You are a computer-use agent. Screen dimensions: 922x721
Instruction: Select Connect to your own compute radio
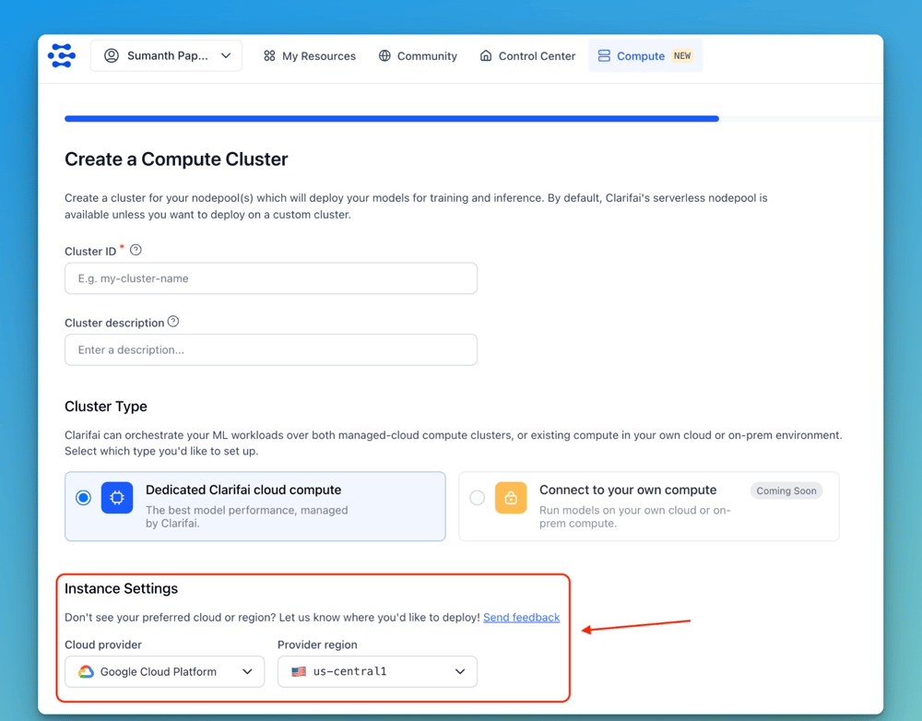click(477, 498)
